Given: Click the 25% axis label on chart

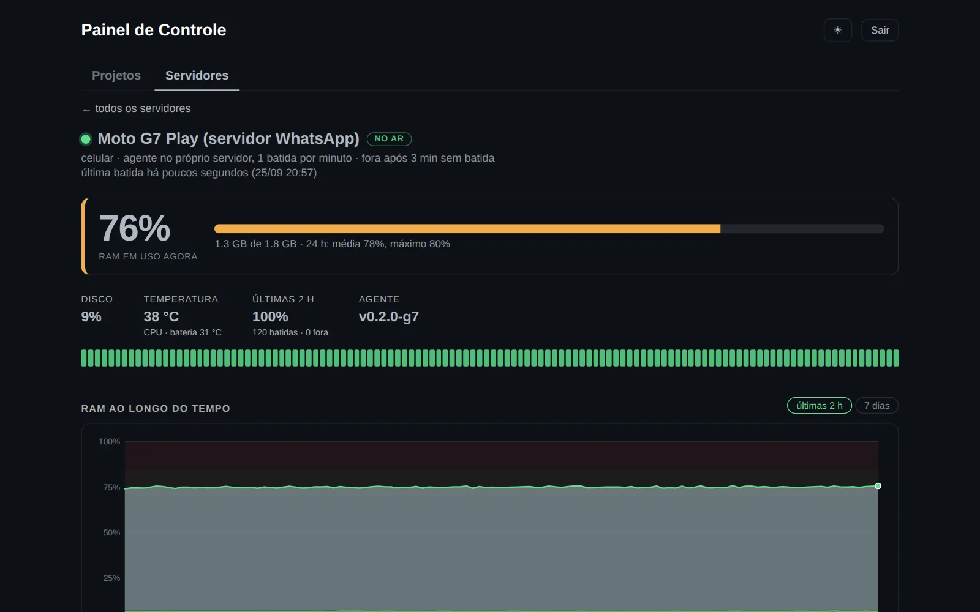Looking at the screenshot, I should (111, 578).
